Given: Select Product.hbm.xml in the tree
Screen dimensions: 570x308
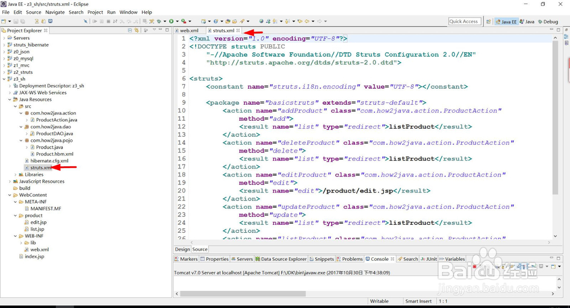Looking at the screenshot, I should click(55, 154).
